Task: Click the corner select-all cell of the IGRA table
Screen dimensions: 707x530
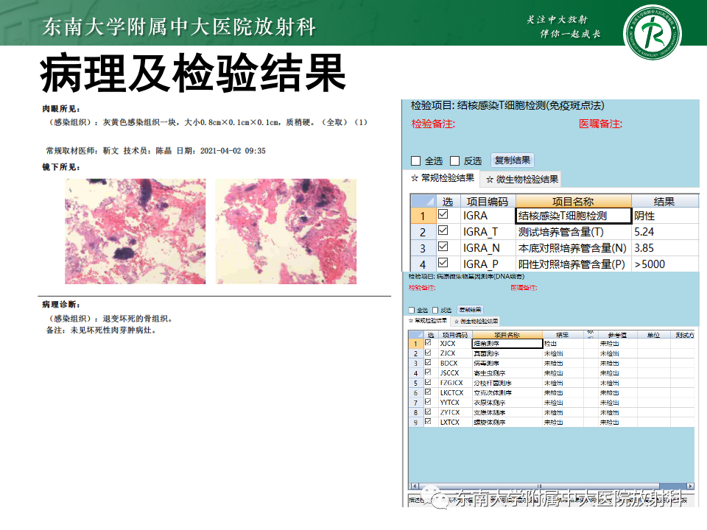Action: 423,201
